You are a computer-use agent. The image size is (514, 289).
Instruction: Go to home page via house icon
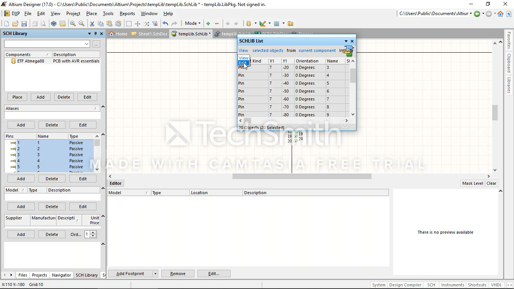click(x=500, y=14)
